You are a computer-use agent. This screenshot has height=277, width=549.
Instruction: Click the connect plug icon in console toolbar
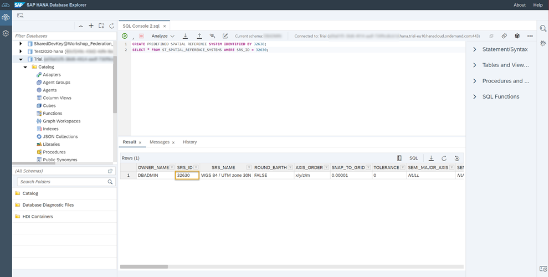[504, 35]
